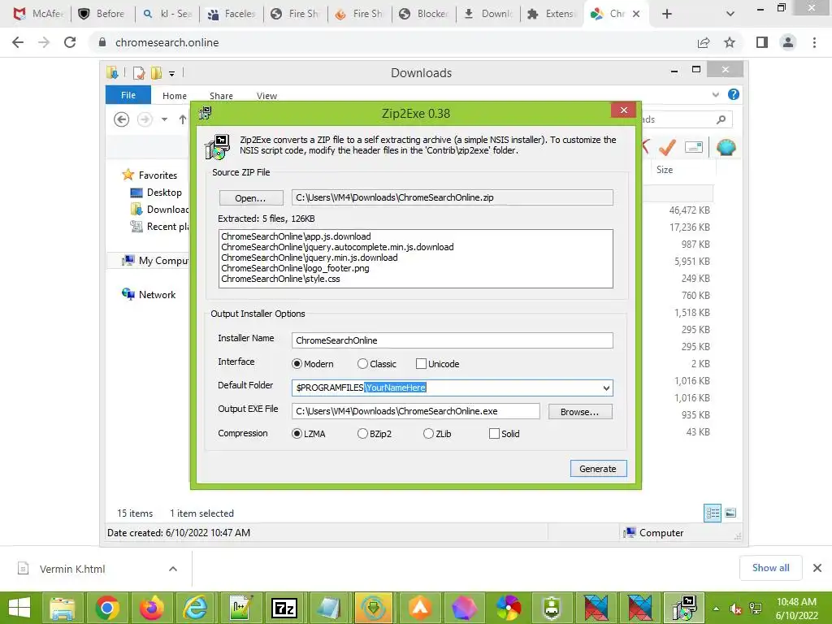The width and height of the screenshot is (832, 624).
Task: Click Open... to choose ZIP file
Action: pos(251,198)
